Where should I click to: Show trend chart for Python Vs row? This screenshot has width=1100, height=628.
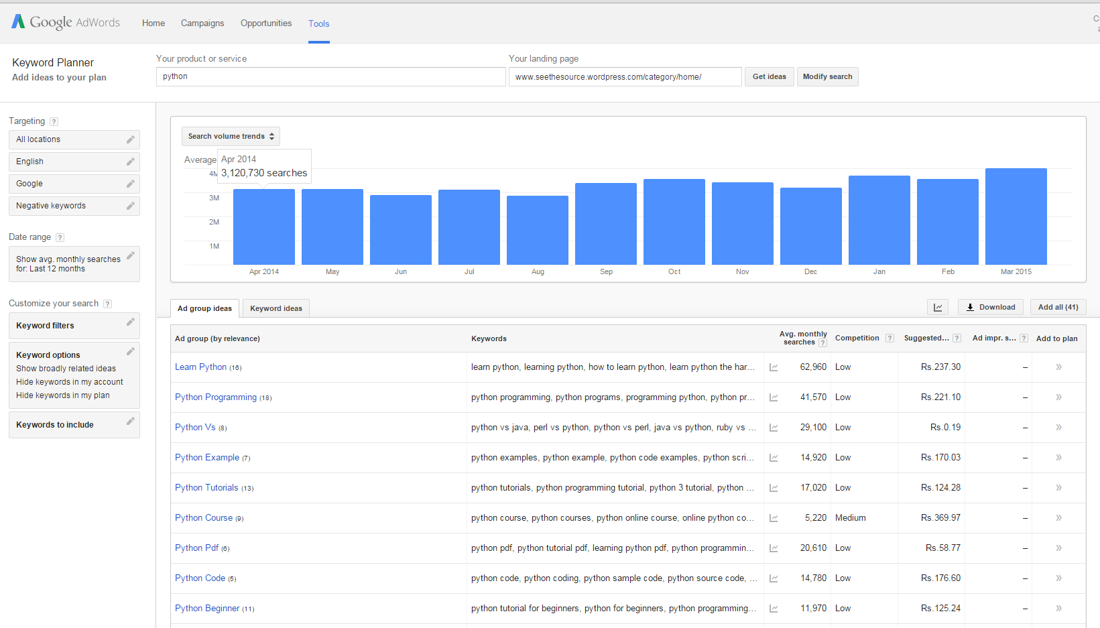click(774, 428)
